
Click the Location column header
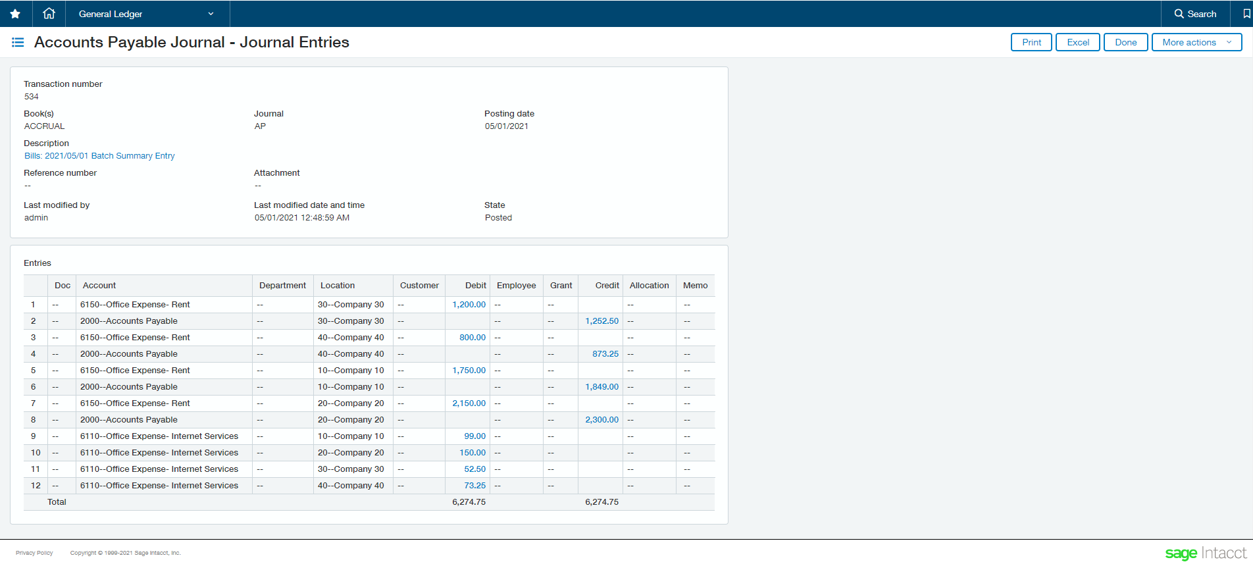click(x=338, y=286)
